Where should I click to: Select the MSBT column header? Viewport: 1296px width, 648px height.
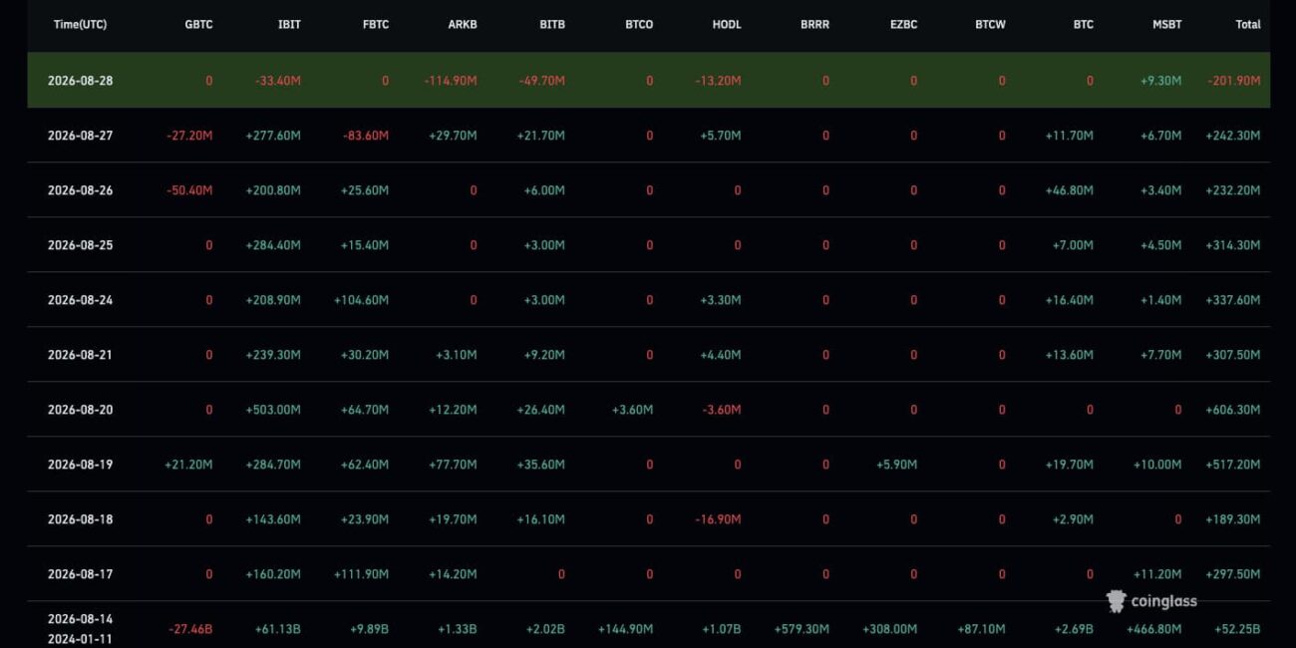coord(1166,24)
